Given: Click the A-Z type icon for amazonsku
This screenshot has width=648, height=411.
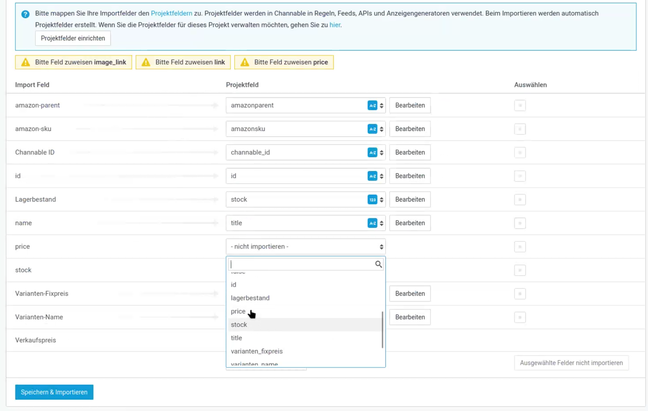Looking at the screenshot, I should coord(372,129).
